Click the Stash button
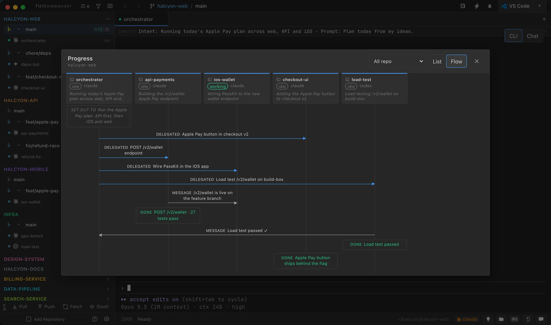This screenshot has width=551, height=325. click(x=99, y=307)
